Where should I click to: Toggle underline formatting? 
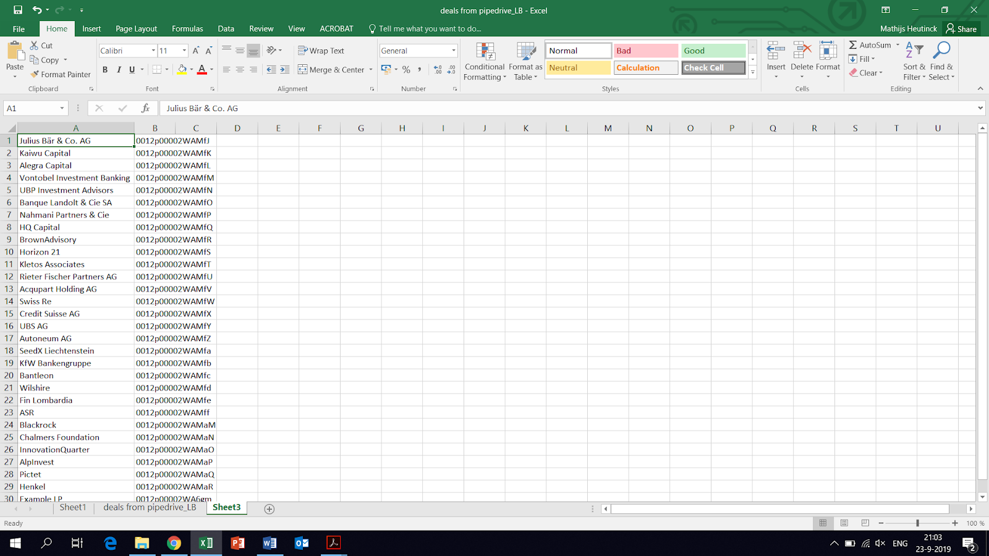[132, 70]
